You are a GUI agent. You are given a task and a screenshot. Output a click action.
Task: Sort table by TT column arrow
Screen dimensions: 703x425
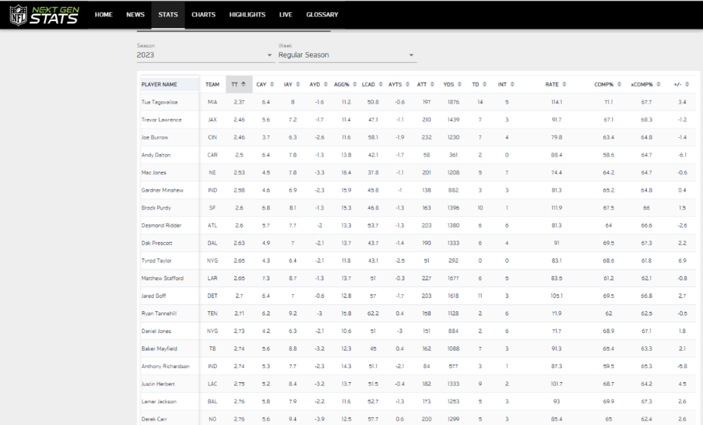point(243,84)
